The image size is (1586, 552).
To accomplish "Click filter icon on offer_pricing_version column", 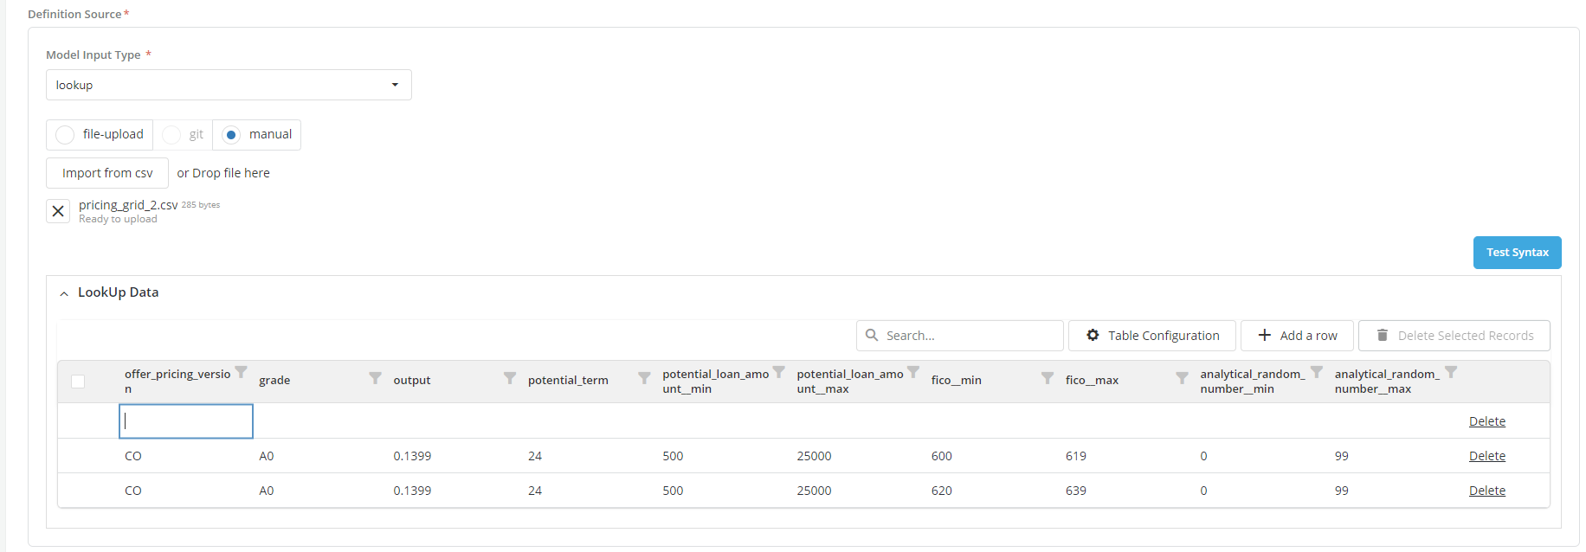I will [242, 372].
